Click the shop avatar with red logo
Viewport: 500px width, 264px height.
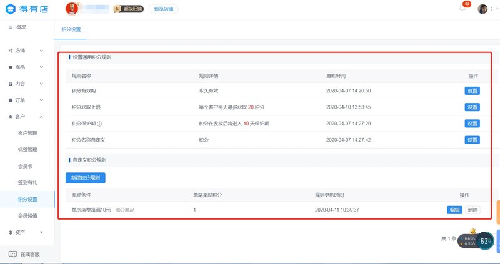pyautogui.click(x=72, y=9)
